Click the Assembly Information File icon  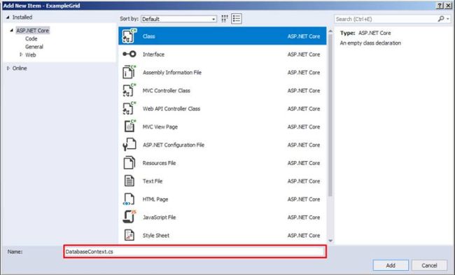(129, 72)
